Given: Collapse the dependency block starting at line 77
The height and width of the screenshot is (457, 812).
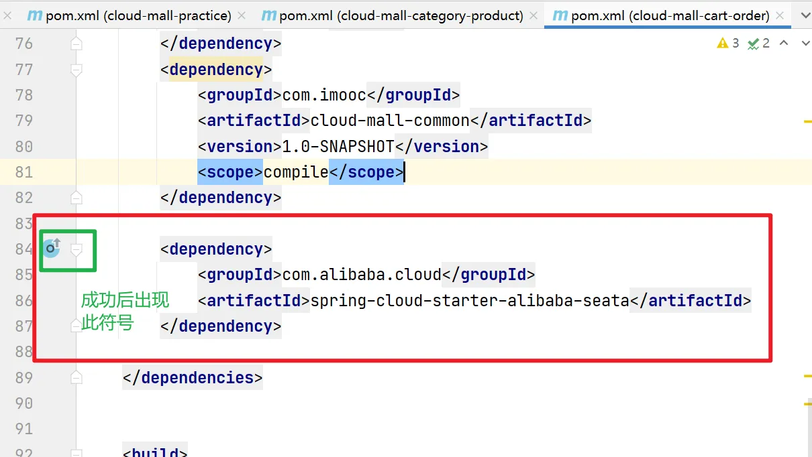Looking at the screenshot, I should click(x=77, y=70).
